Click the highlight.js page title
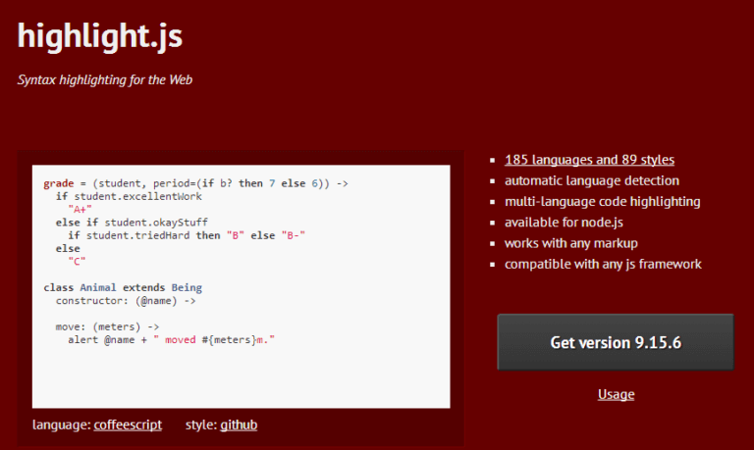This screenshot has height=450, width=754. (x=100, y=36)
